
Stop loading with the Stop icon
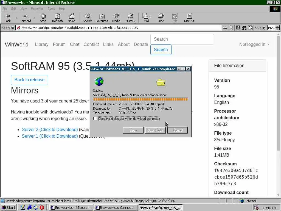(43, 18)
